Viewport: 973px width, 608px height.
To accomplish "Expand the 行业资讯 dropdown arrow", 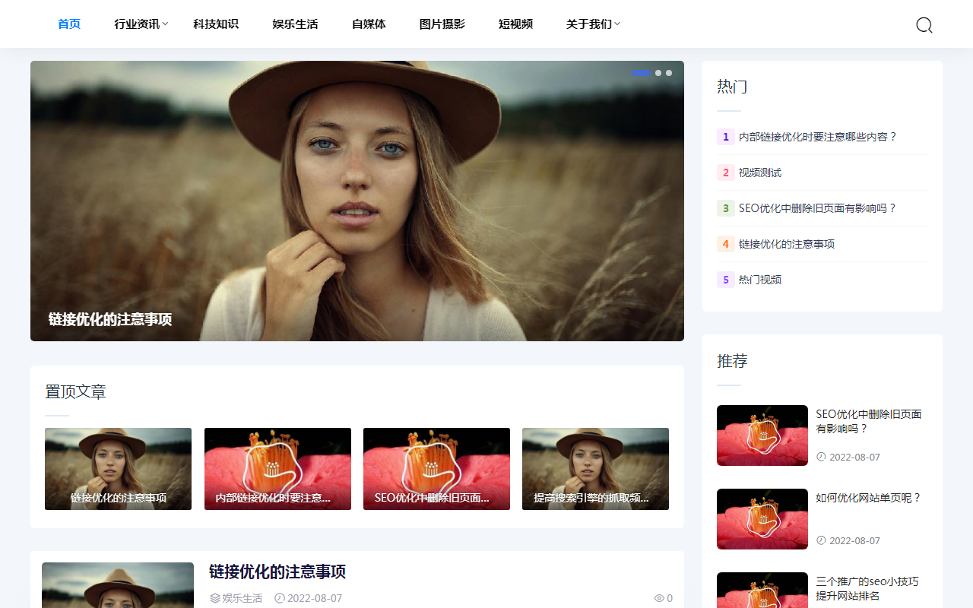I will 165,24.
